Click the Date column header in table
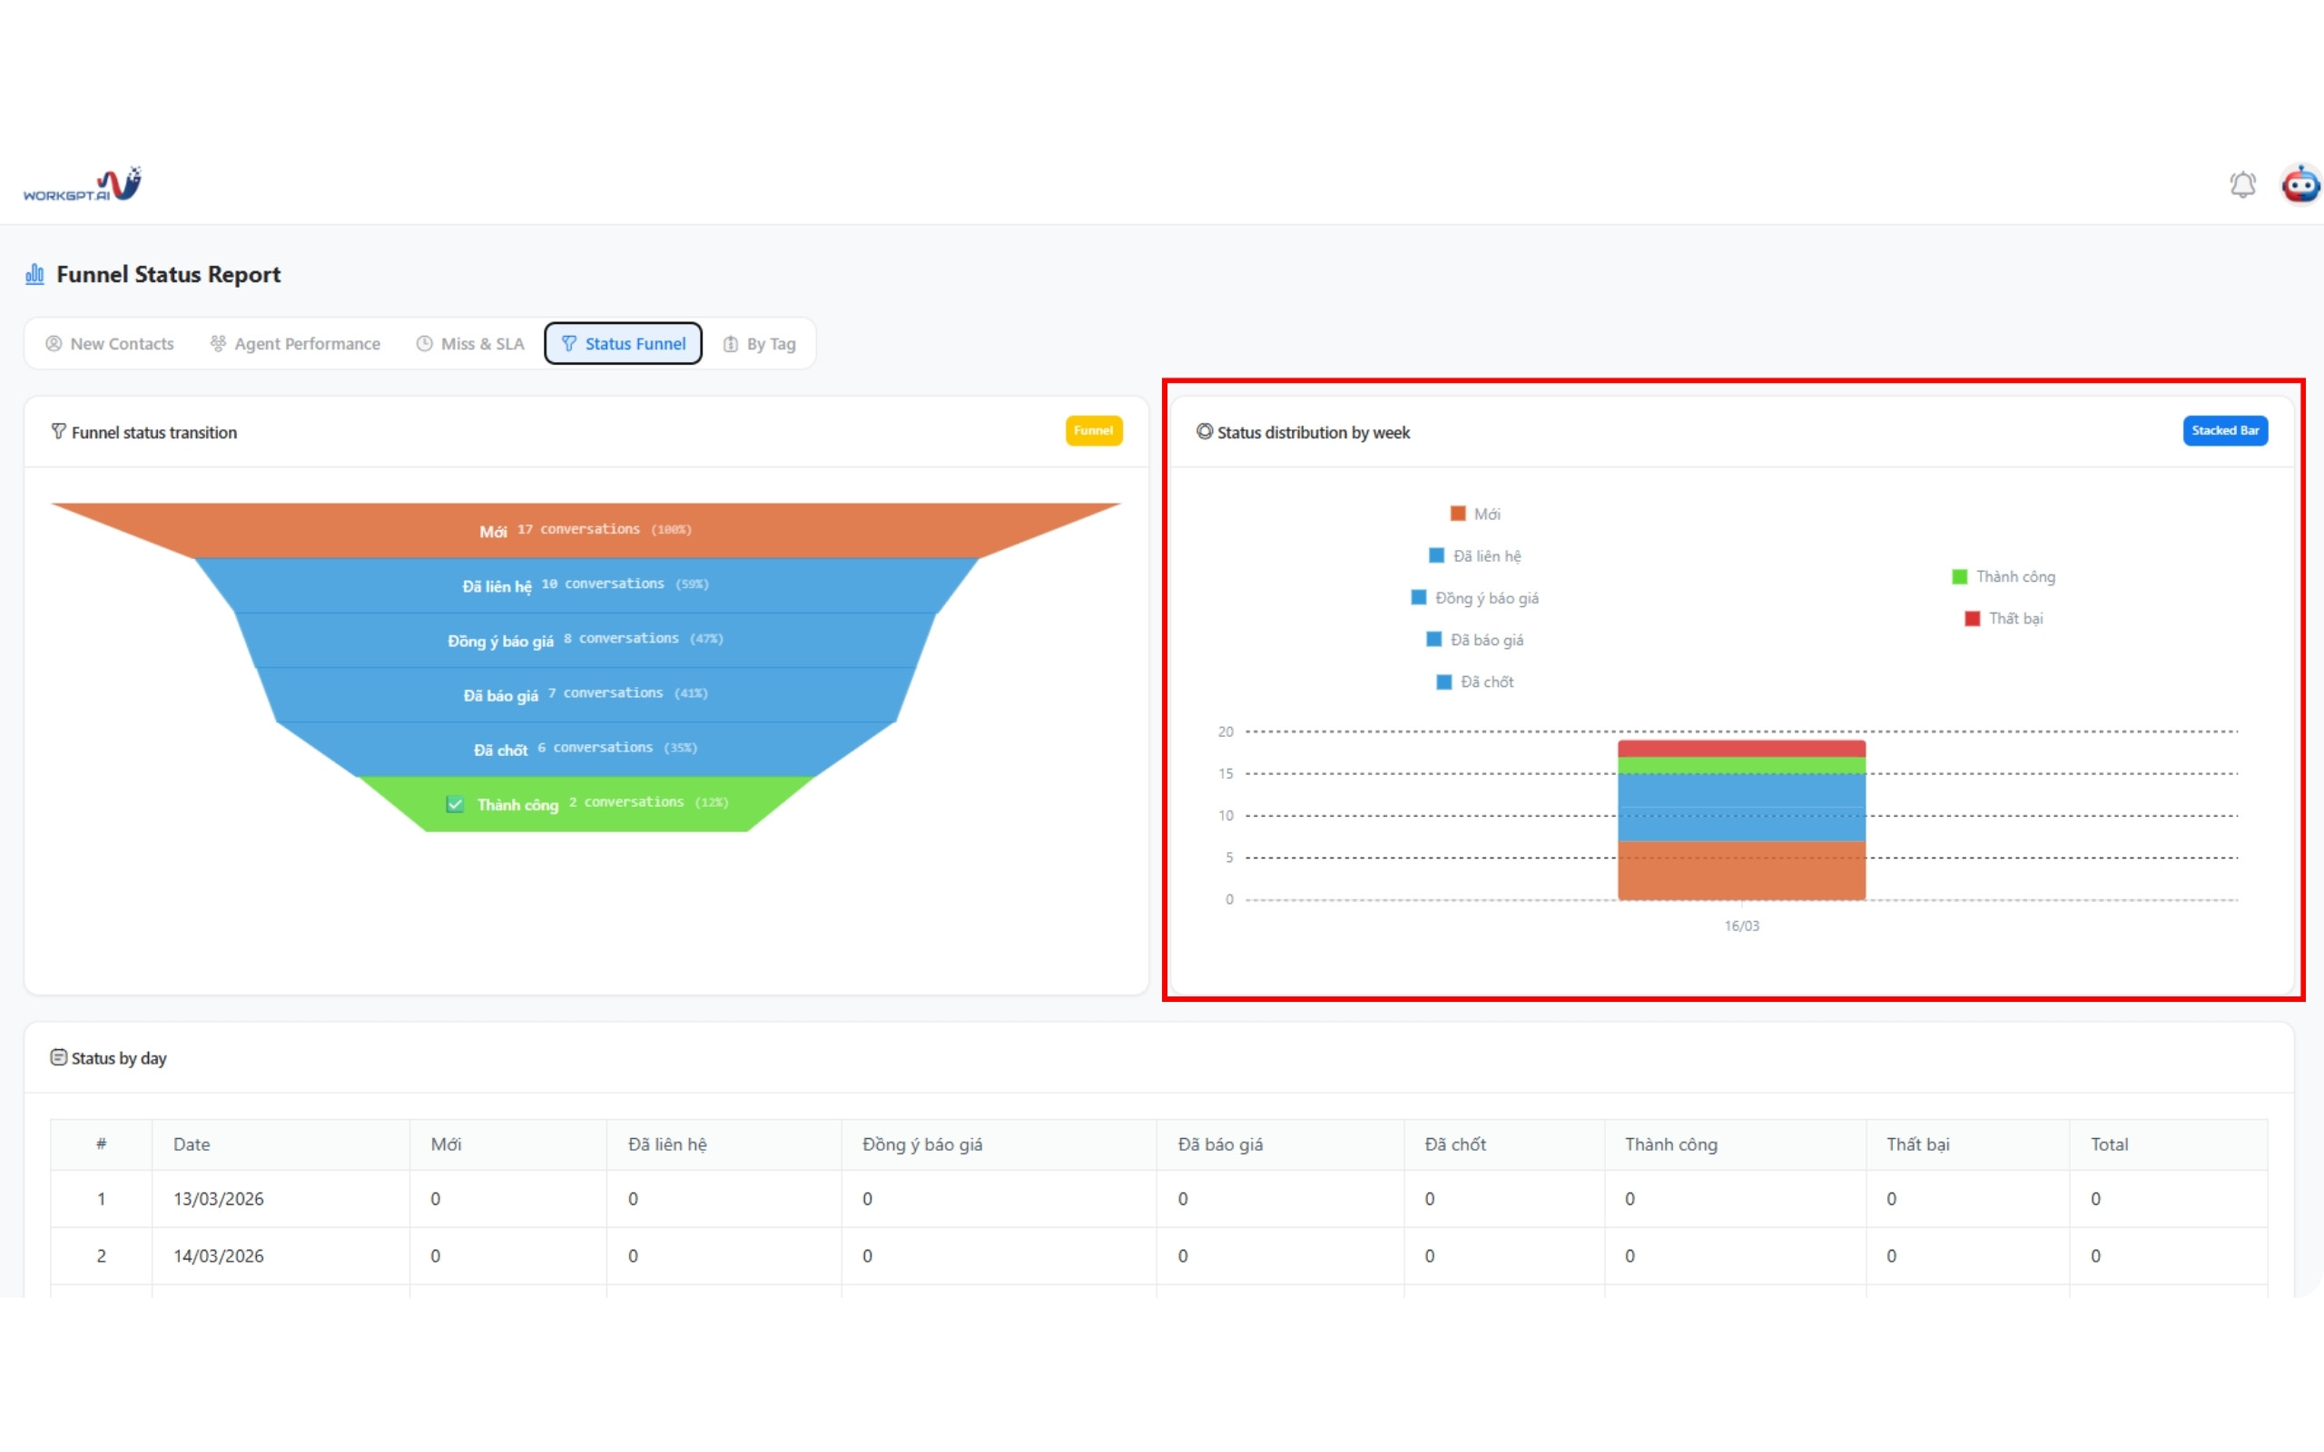2324x1452 pixels. (192, 1143)
